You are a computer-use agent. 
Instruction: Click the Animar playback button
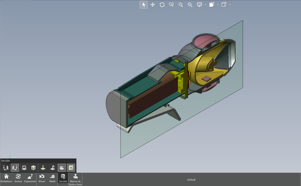pyautogui.click(x=18, y=177)
